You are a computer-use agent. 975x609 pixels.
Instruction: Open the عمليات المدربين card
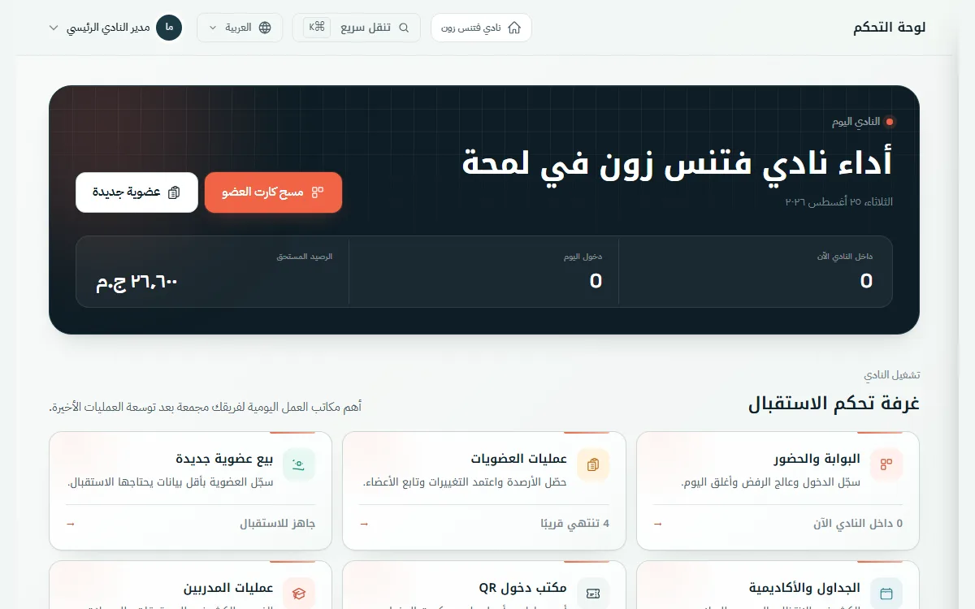191,585
